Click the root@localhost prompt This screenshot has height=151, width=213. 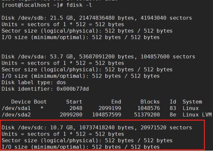pos(32,5)
